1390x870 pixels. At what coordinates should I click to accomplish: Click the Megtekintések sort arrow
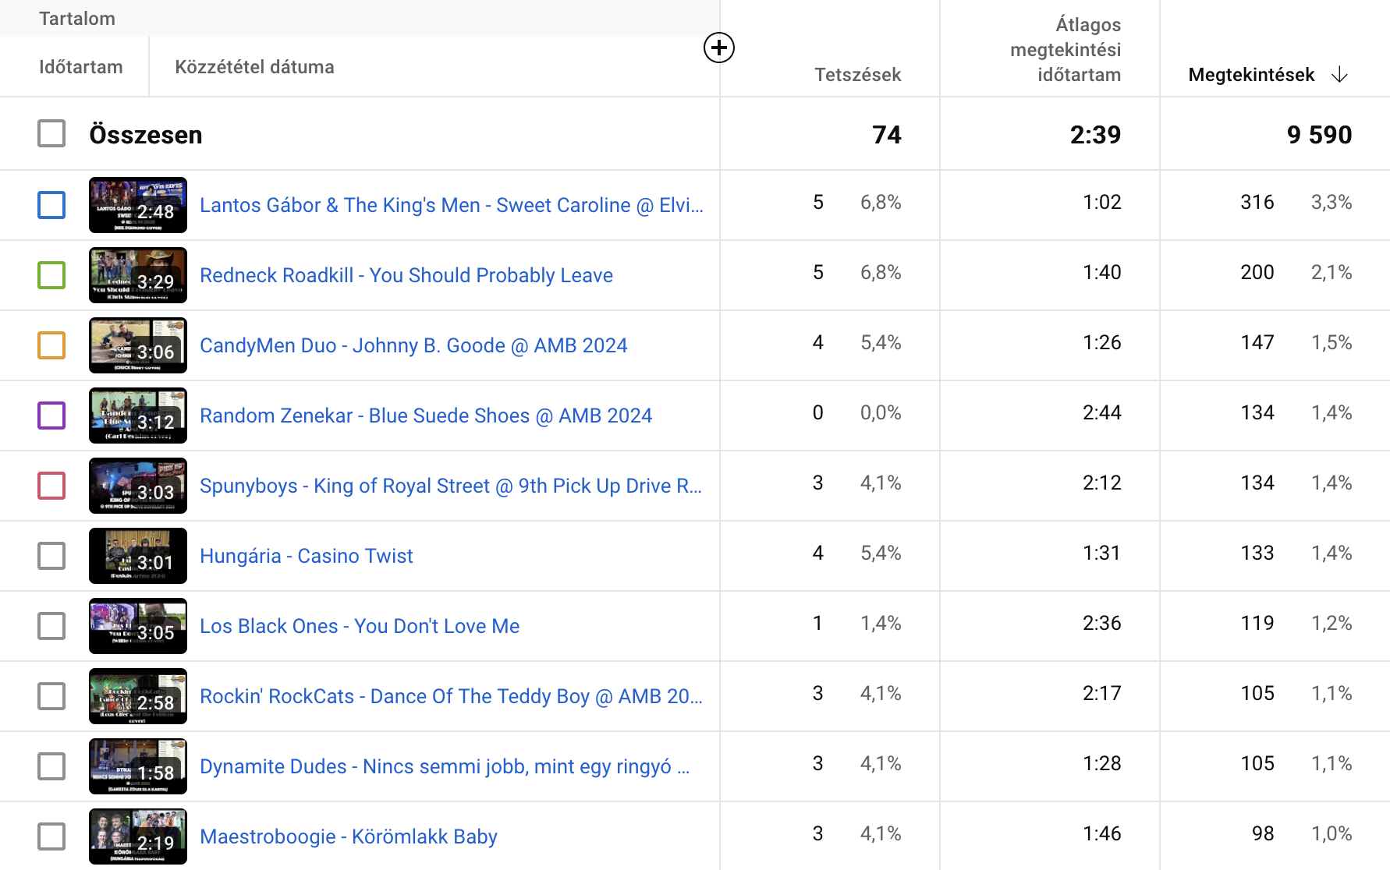(x=1339, y=75)
